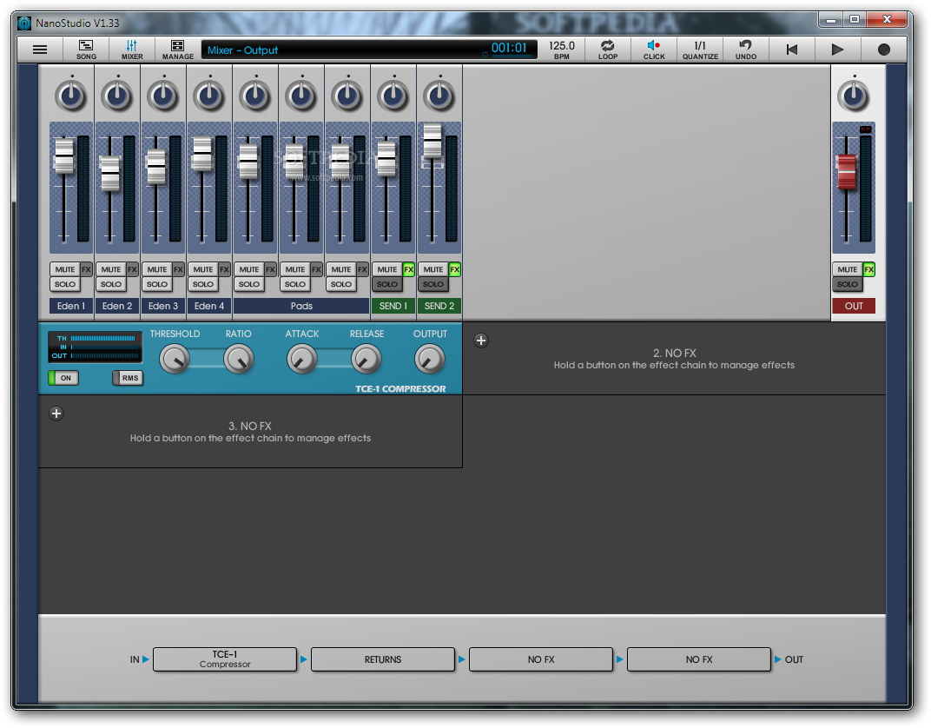Viewport: 931px width, 728px height.
Task: Click the Undo icon
Action: 745,50
